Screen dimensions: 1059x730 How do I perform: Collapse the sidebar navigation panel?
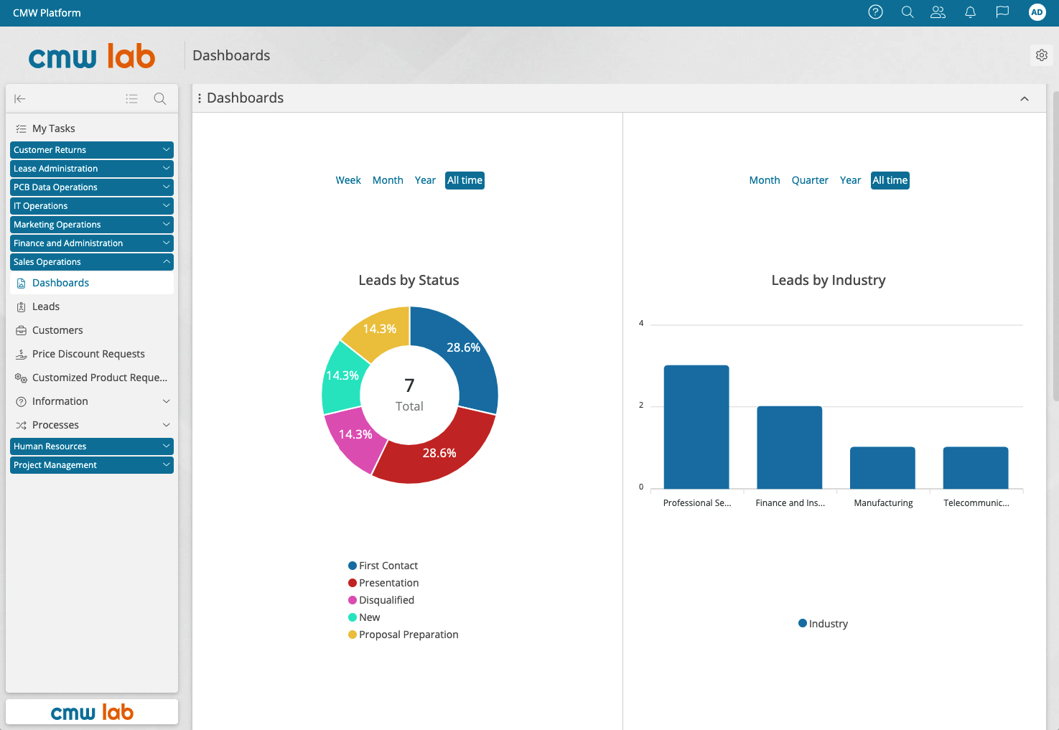coord(20,98)
